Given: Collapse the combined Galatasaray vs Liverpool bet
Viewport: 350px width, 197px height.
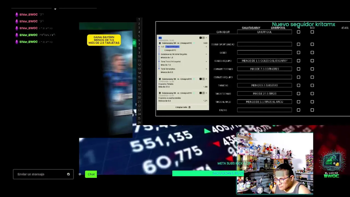Looking at the screenshot, I should [x=200, y=38].
